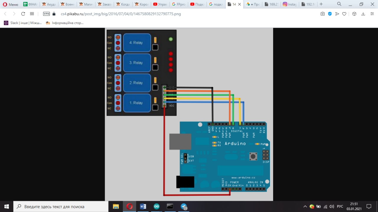Switch to the Когда tab

point(123,4)
